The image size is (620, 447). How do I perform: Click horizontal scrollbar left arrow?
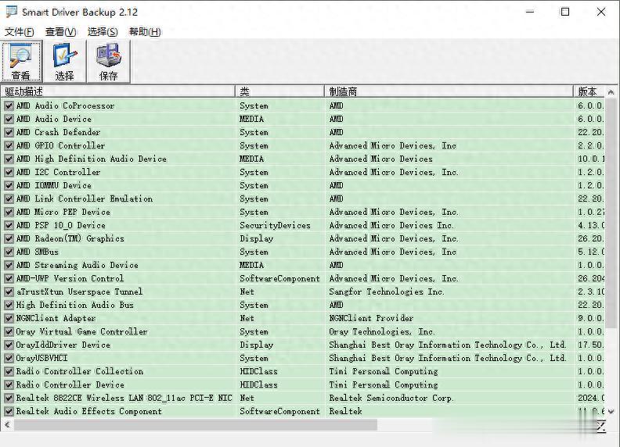click(x=7, y=425)
